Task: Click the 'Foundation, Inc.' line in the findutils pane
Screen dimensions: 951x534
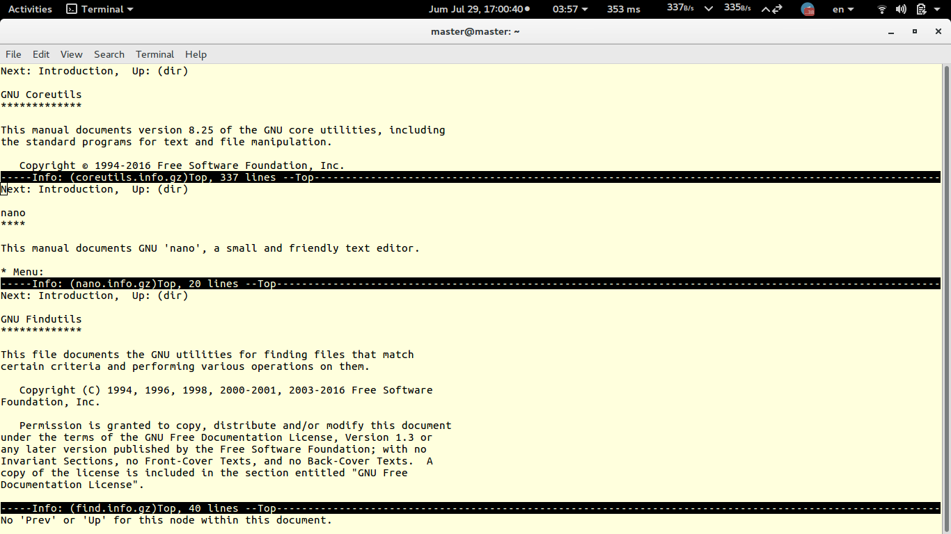Action: (x=50, y=402)
